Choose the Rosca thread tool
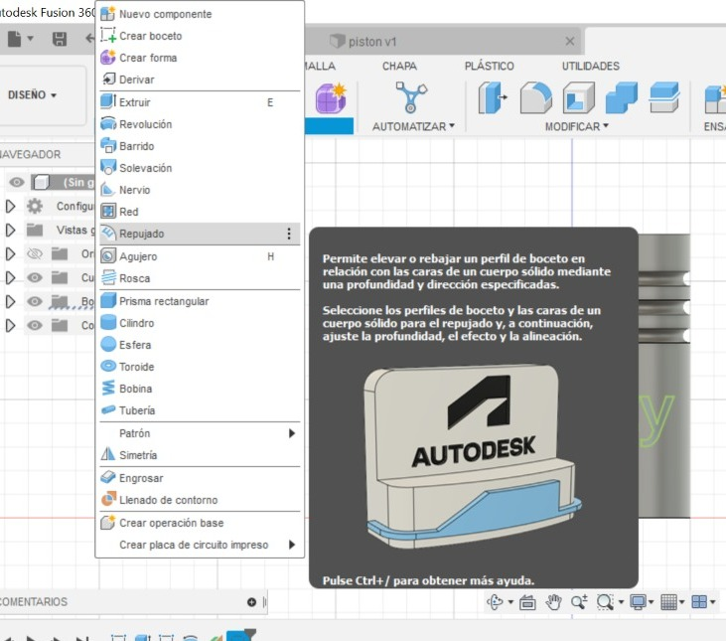 [x=200, y=278]
